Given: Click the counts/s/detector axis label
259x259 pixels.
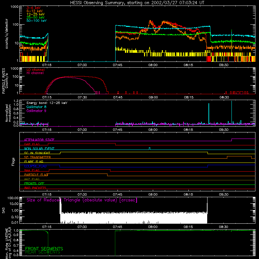Looking at the screenshot, I should 6,34.
